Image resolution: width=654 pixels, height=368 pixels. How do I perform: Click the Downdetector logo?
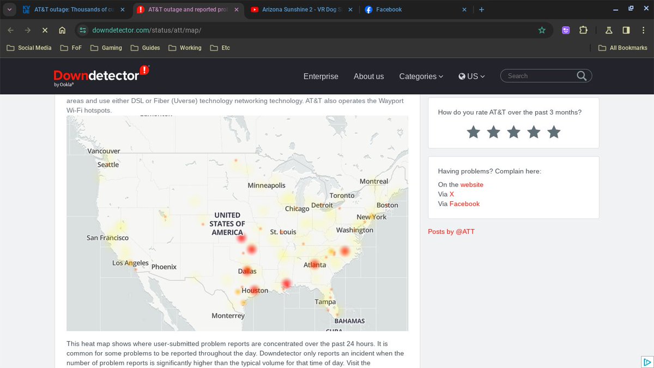click(101, 76)
